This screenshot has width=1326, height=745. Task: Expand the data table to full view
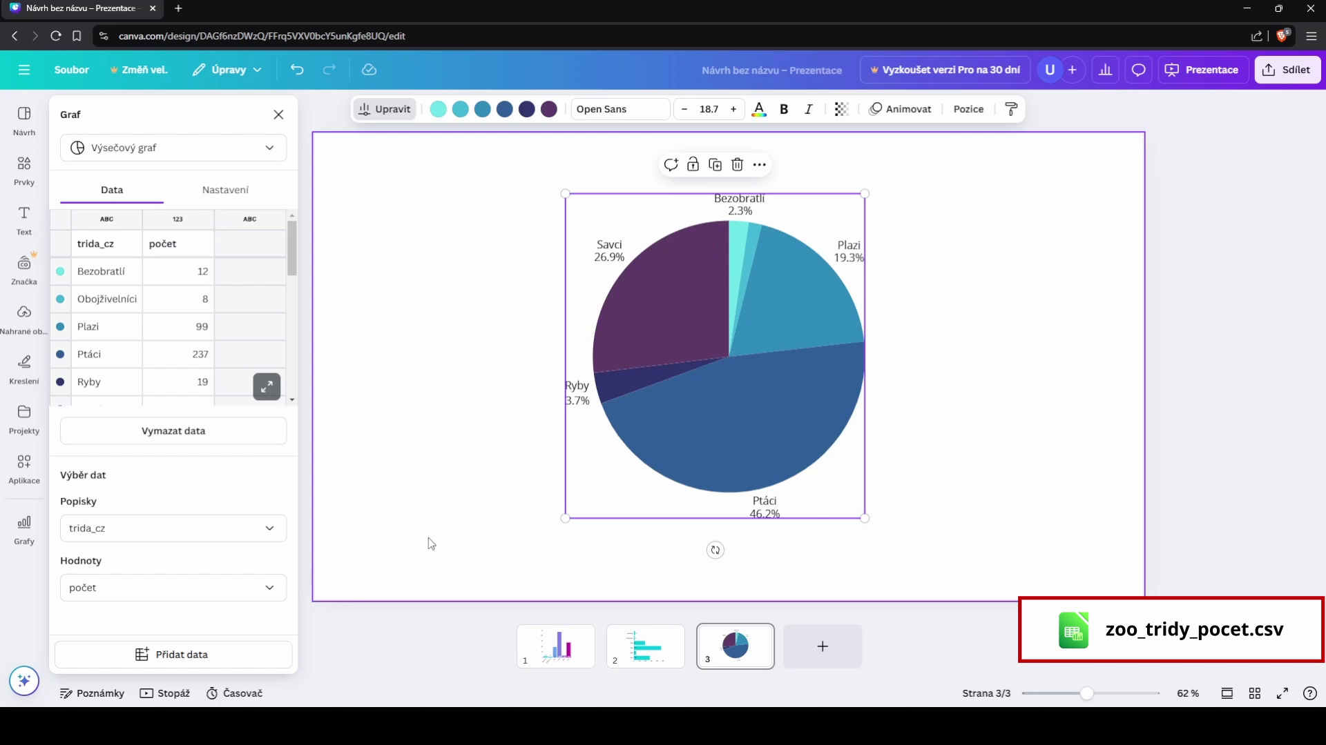click(267, 386)
